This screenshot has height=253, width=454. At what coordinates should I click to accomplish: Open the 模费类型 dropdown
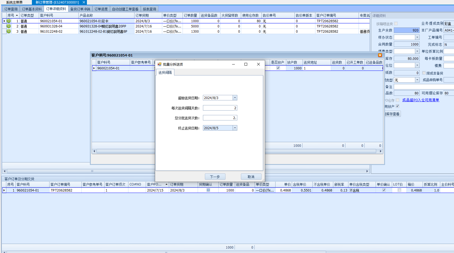417,51
